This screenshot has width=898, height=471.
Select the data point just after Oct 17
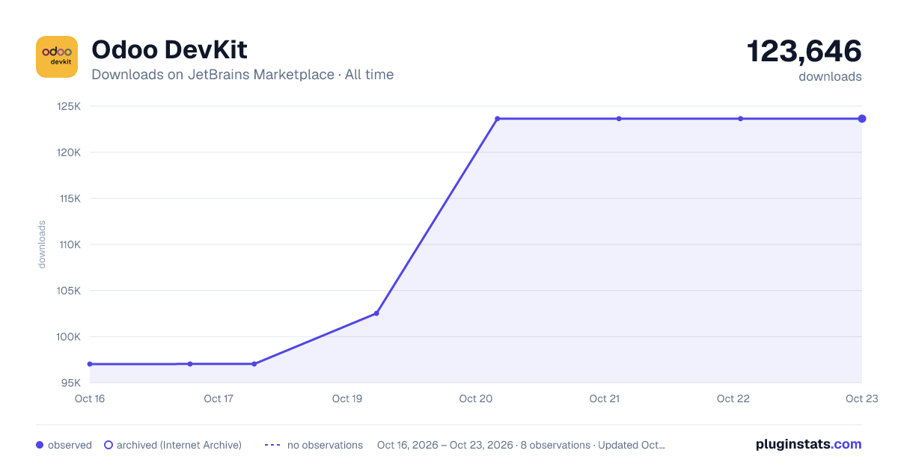coord(254,364)
